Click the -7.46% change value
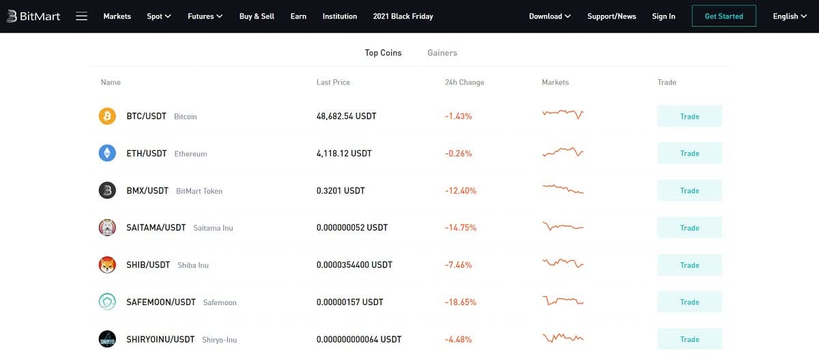 point(459,265)
